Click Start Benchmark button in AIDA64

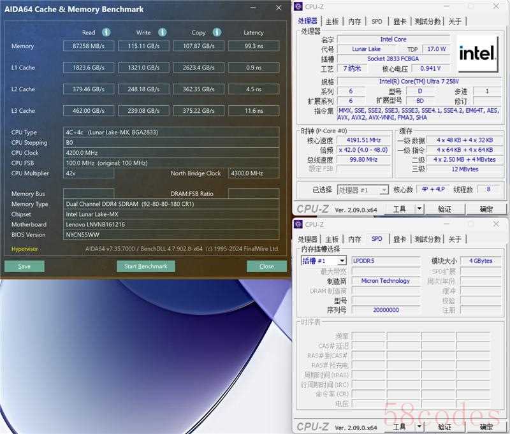[145, 266]
